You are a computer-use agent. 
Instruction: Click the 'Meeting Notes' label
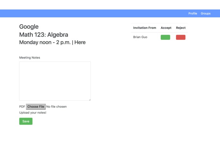[30, 57]
